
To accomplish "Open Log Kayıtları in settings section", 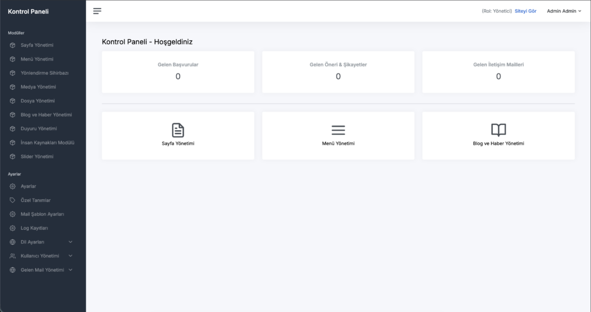I will pyautogui.click(x=34, y=228).
